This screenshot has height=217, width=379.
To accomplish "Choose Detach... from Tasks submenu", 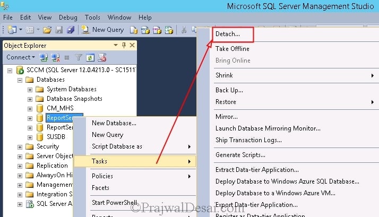I will pyautogui.click(x=228, y=34).
